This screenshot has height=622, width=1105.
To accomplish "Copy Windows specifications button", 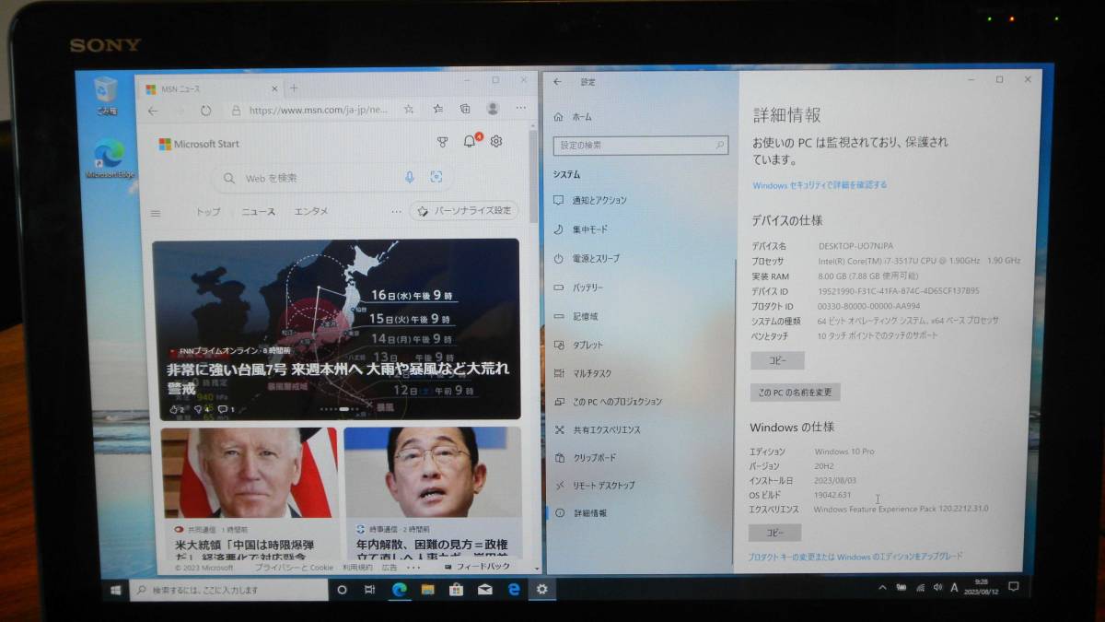I will [x=774, y=533].
